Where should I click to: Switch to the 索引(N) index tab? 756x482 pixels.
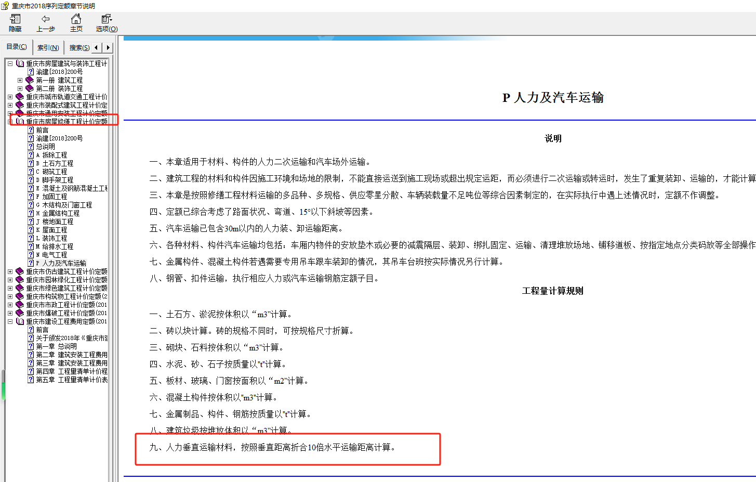tap(48, 47)
